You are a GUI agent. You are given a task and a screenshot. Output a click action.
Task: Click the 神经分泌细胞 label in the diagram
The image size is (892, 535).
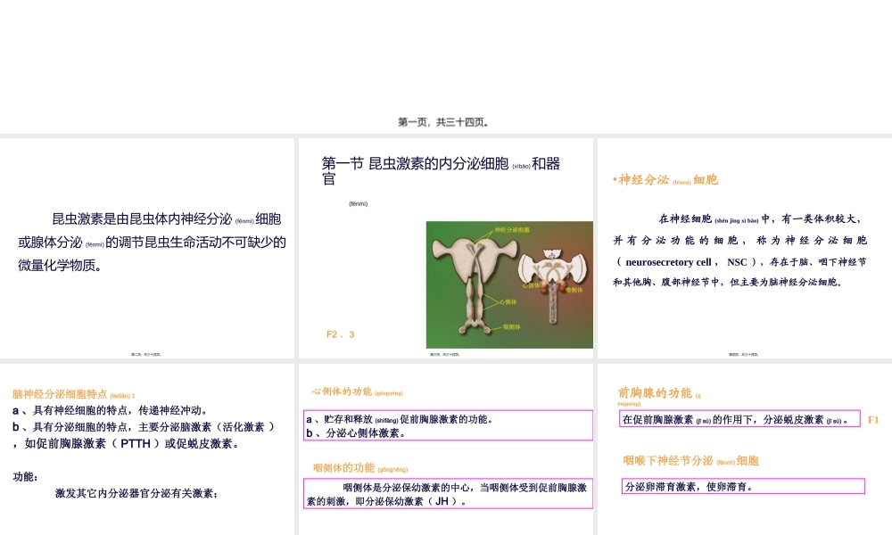pos(513,229)
